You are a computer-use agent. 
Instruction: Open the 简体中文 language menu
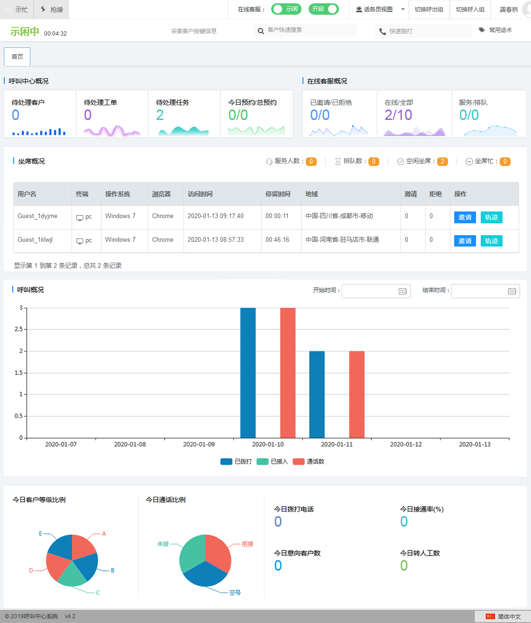click(504, 616)
